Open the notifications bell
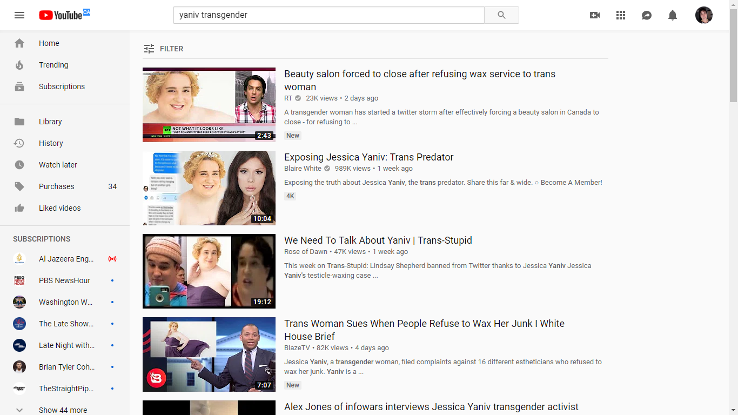 point(673,15)
